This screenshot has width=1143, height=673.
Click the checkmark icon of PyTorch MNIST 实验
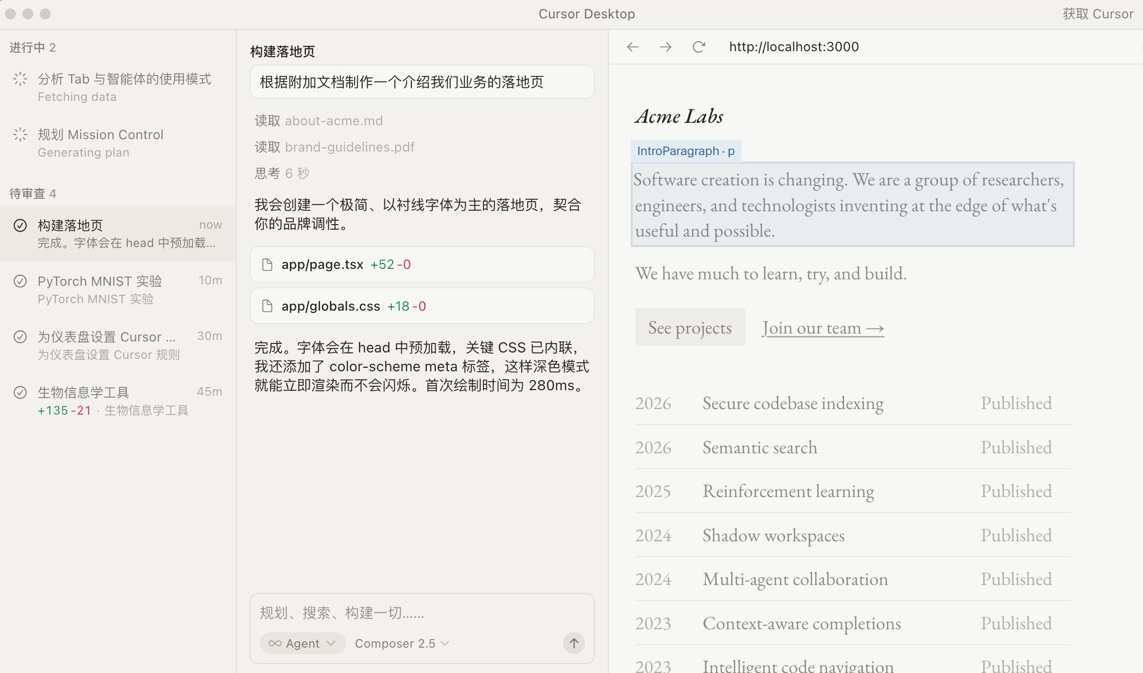coord(20,281)
